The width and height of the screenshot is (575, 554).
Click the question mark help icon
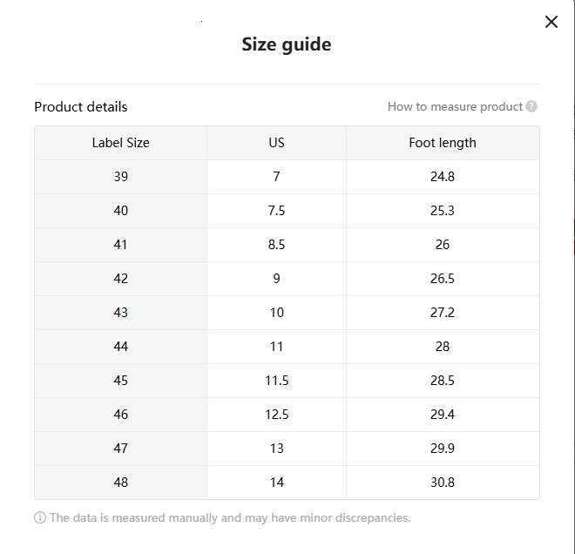pyautogui.click(x=531, y=106)
